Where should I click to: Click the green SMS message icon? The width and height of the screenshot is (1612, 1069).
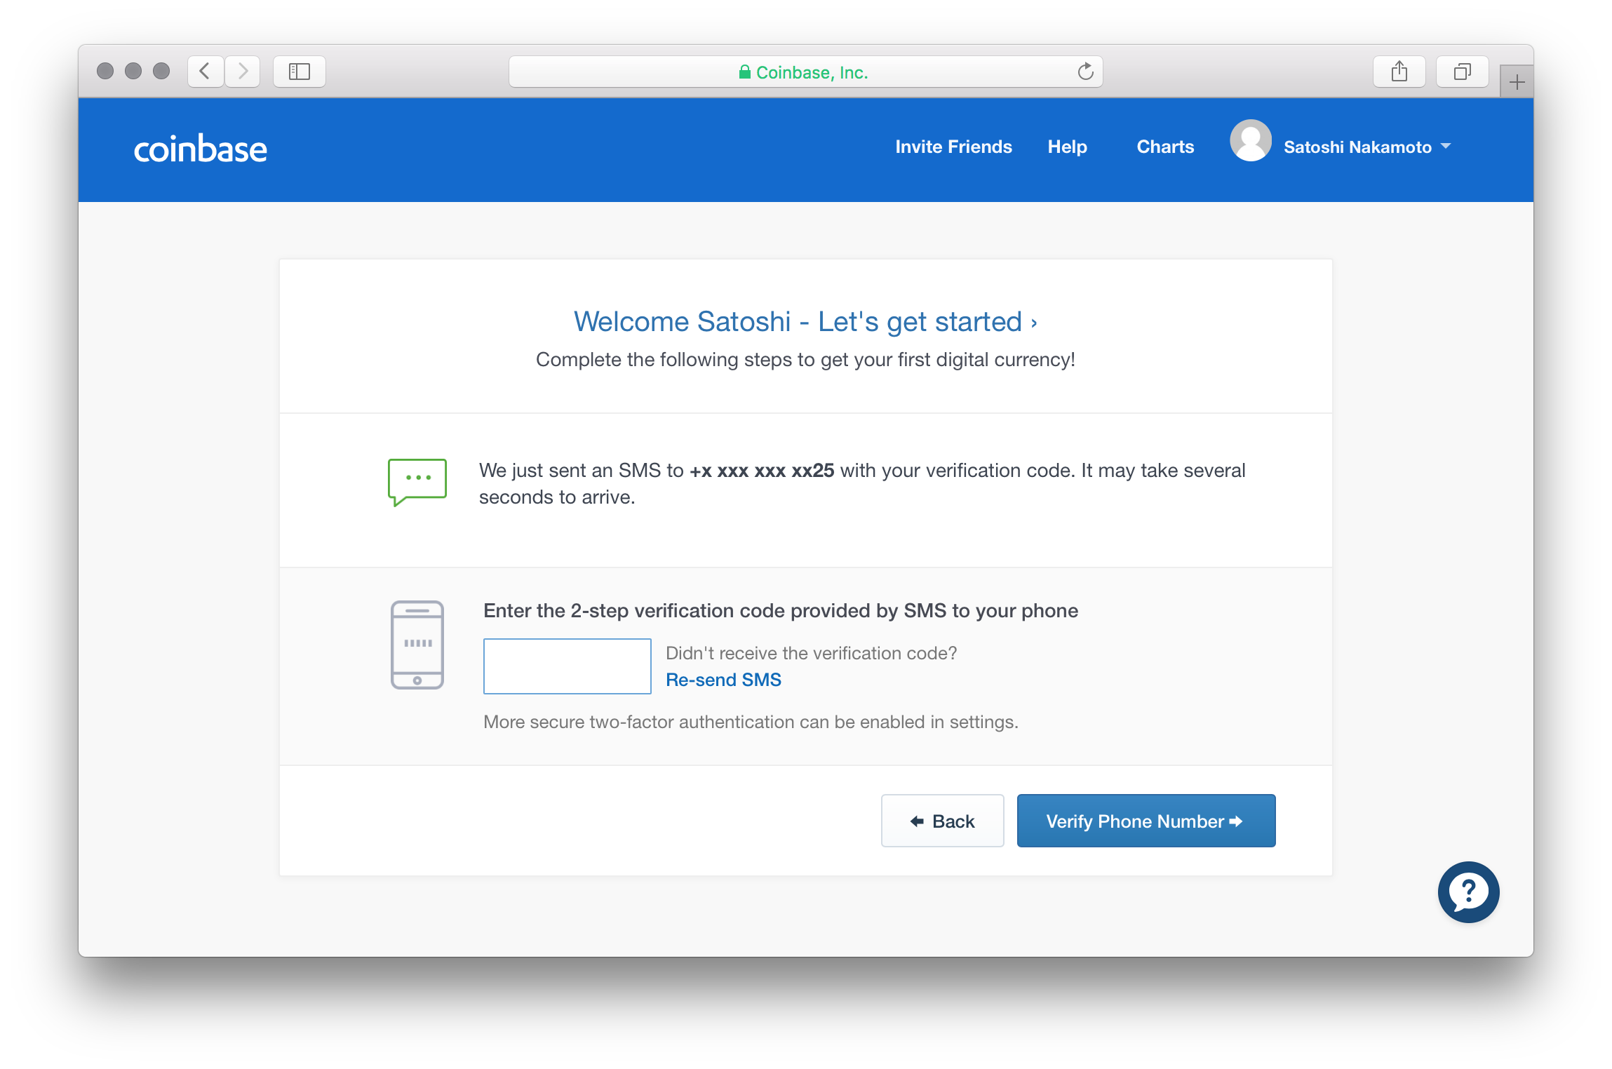(x=417, y=482)
